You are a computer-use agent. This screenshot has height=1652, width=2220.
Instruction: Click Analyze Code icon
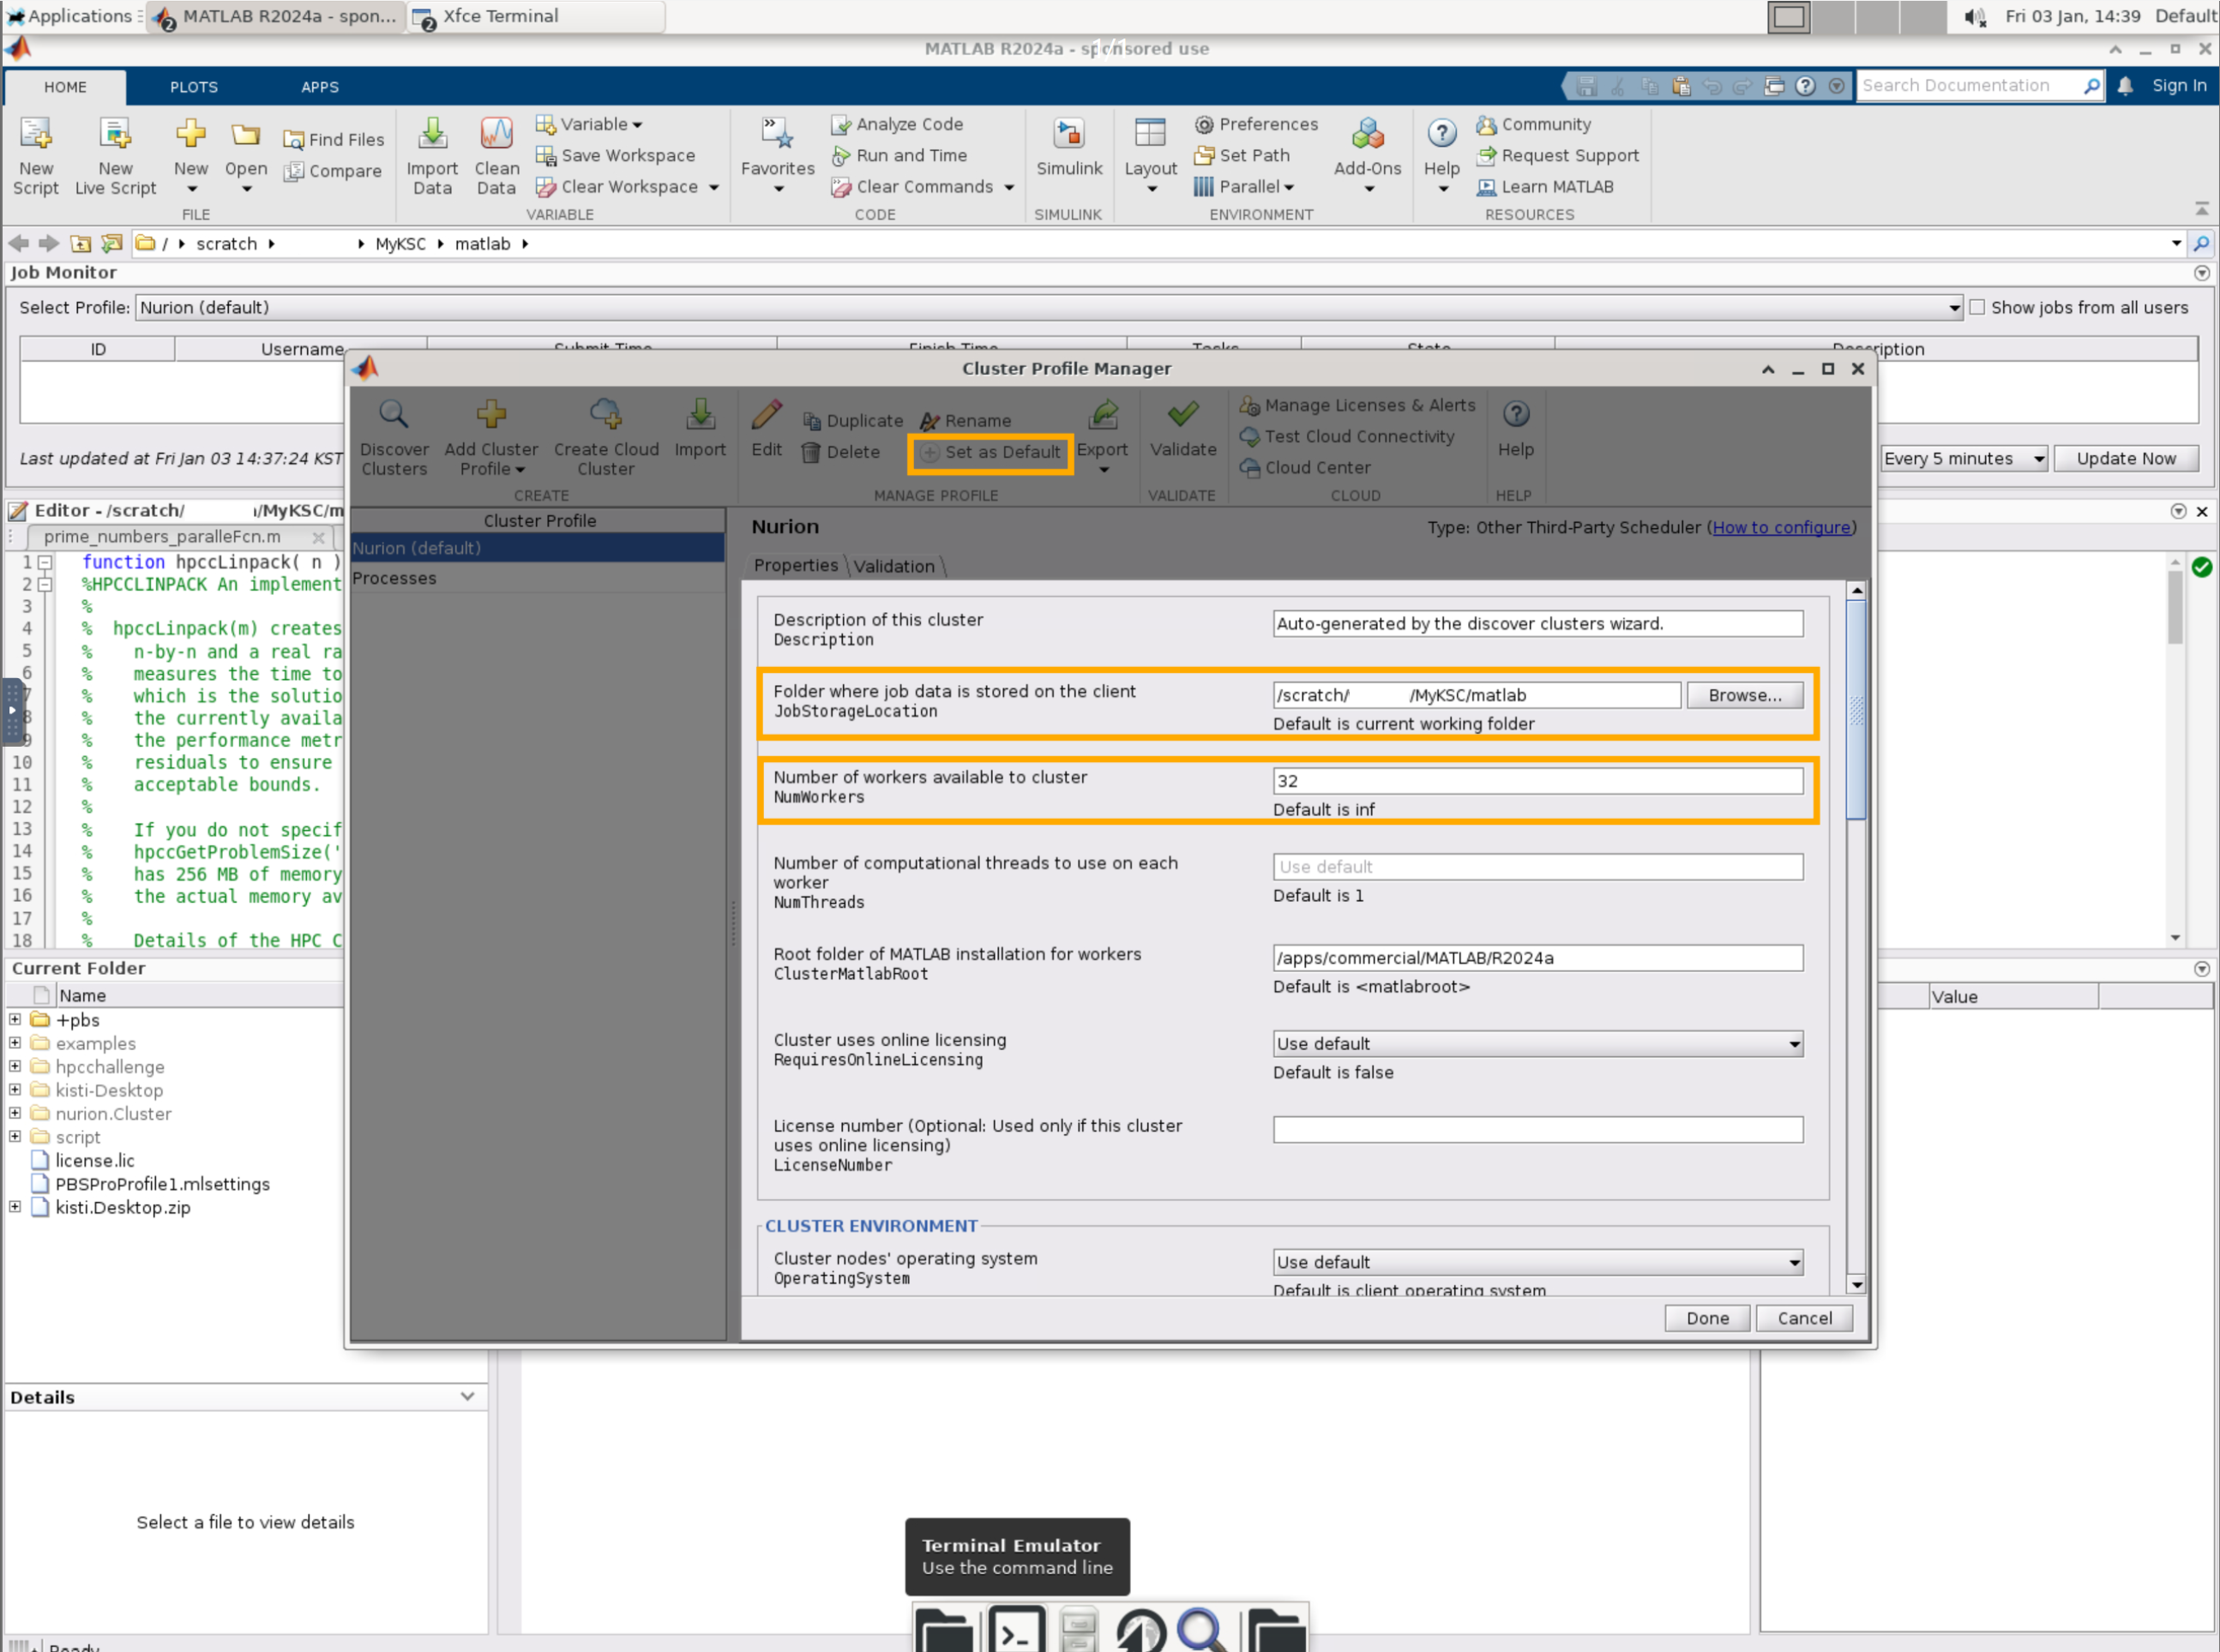[840, 124]
